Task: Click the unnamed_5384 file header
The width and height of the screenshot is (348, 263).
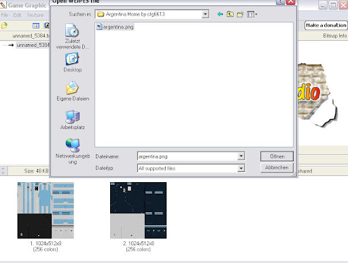Action: (x=31, y=36)
